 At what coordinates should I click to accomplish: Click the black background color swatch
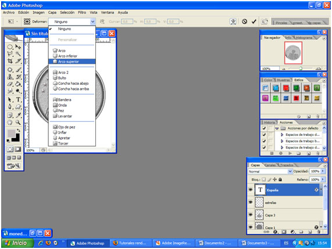click(x=16, y=139)
